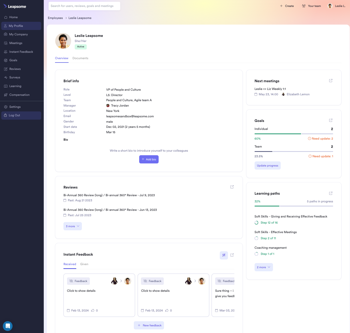Open Soft Skills - Effective Meetings path
This screenshot has height=333, width=350.
tap(276, 232)
